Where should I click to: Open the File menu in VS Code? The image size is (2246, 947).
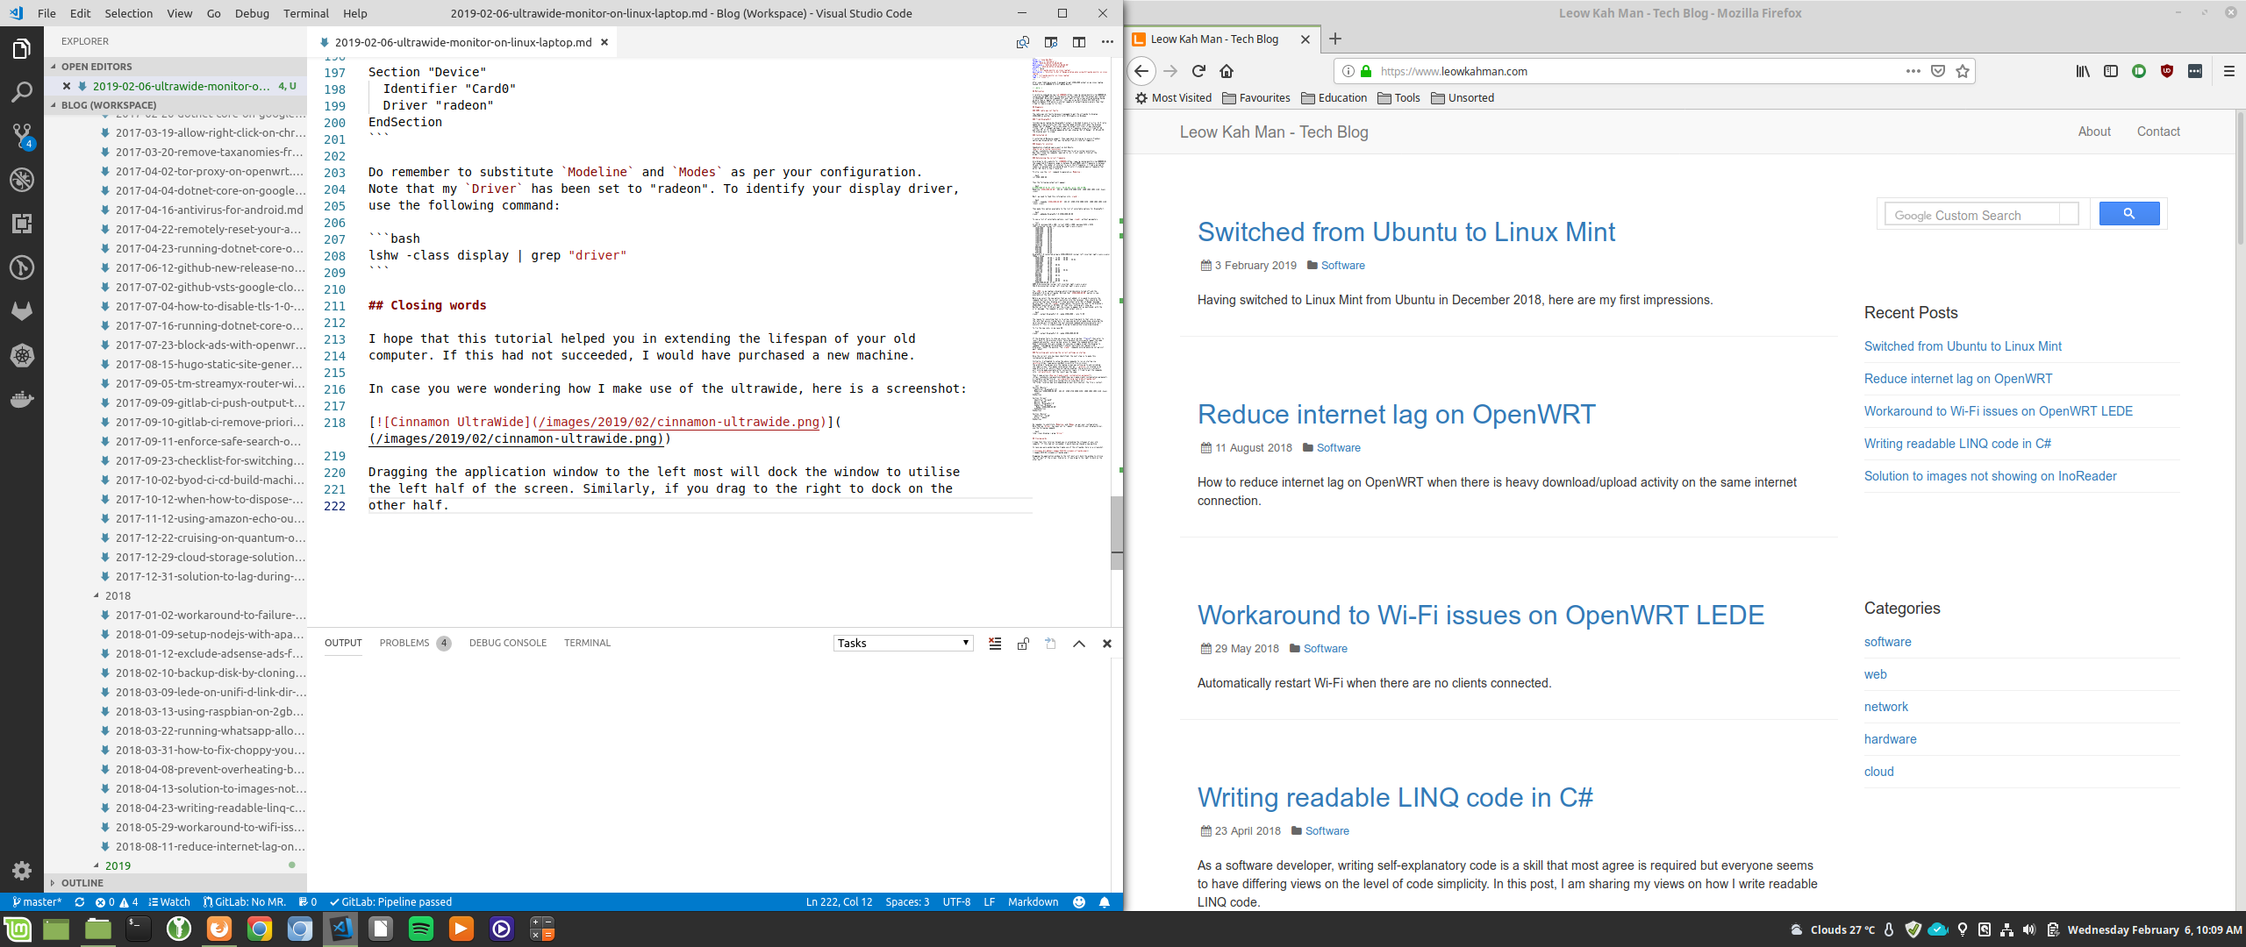pos(46,13)
